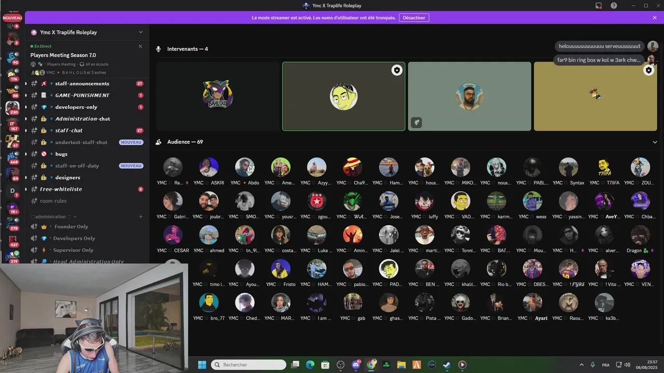Click audience member wess avatar

pyautogui.click(x=532, y=201)
